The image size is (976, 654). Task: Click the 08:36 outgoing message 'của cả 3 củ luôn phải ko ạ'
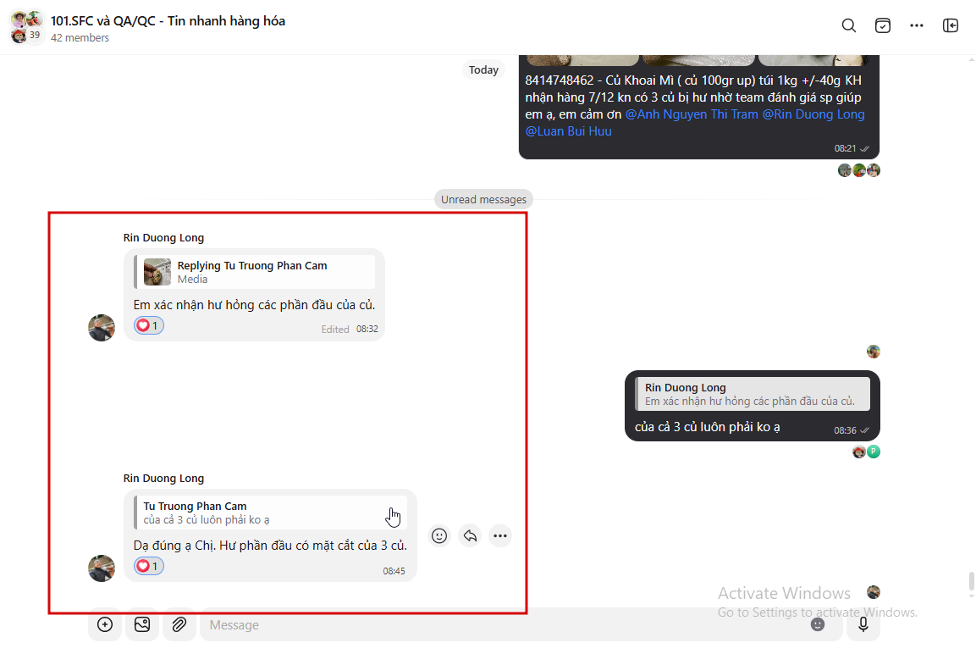point(707,427)
